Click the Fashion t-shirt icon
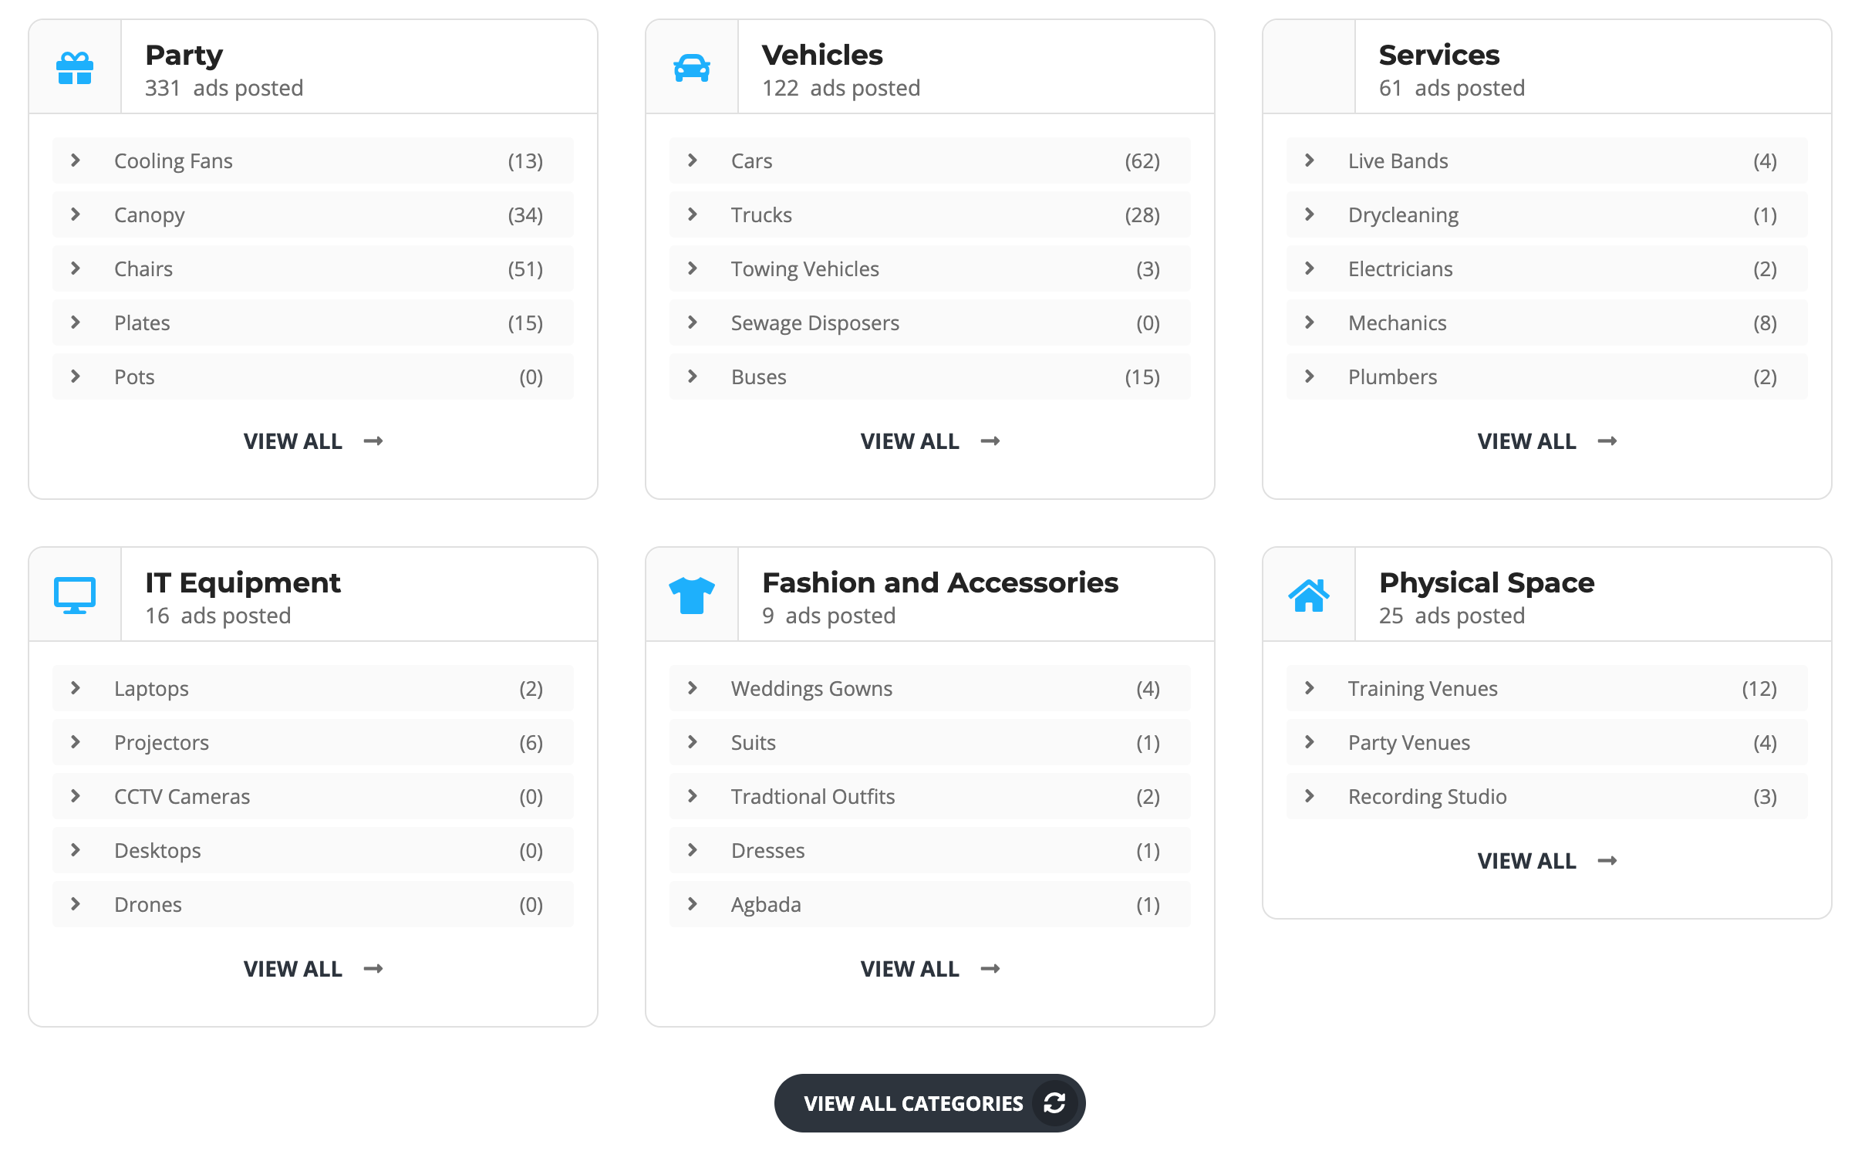 point(692,595)
